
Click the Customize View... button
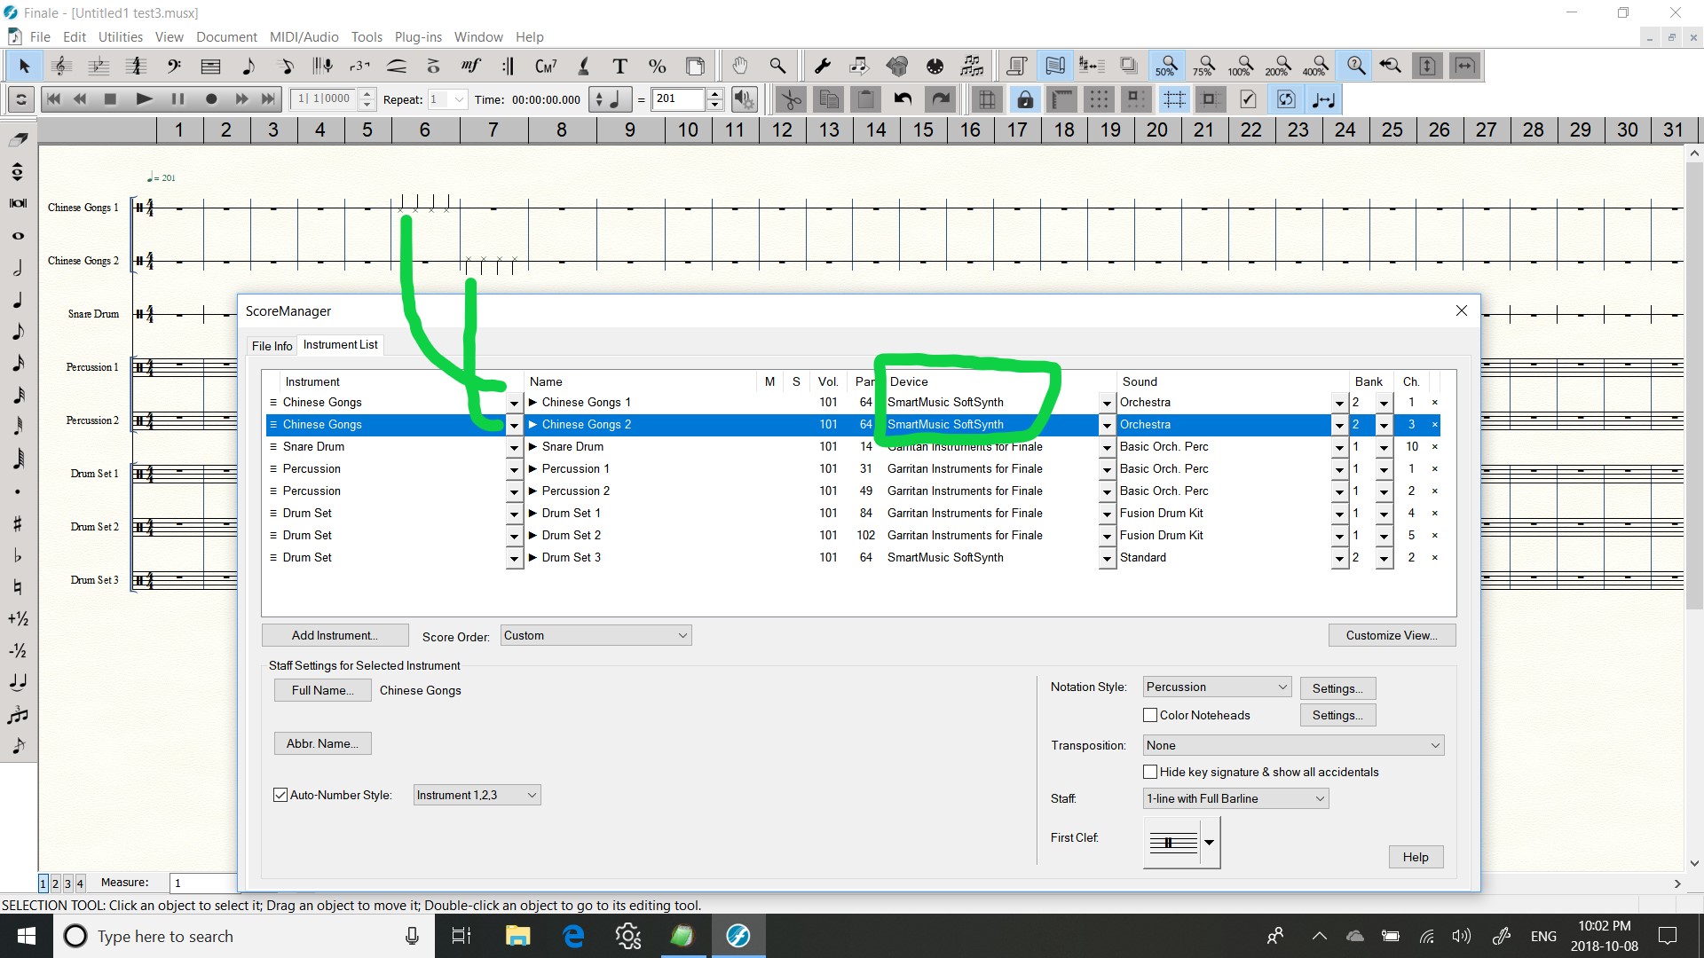pos(1391,635)
